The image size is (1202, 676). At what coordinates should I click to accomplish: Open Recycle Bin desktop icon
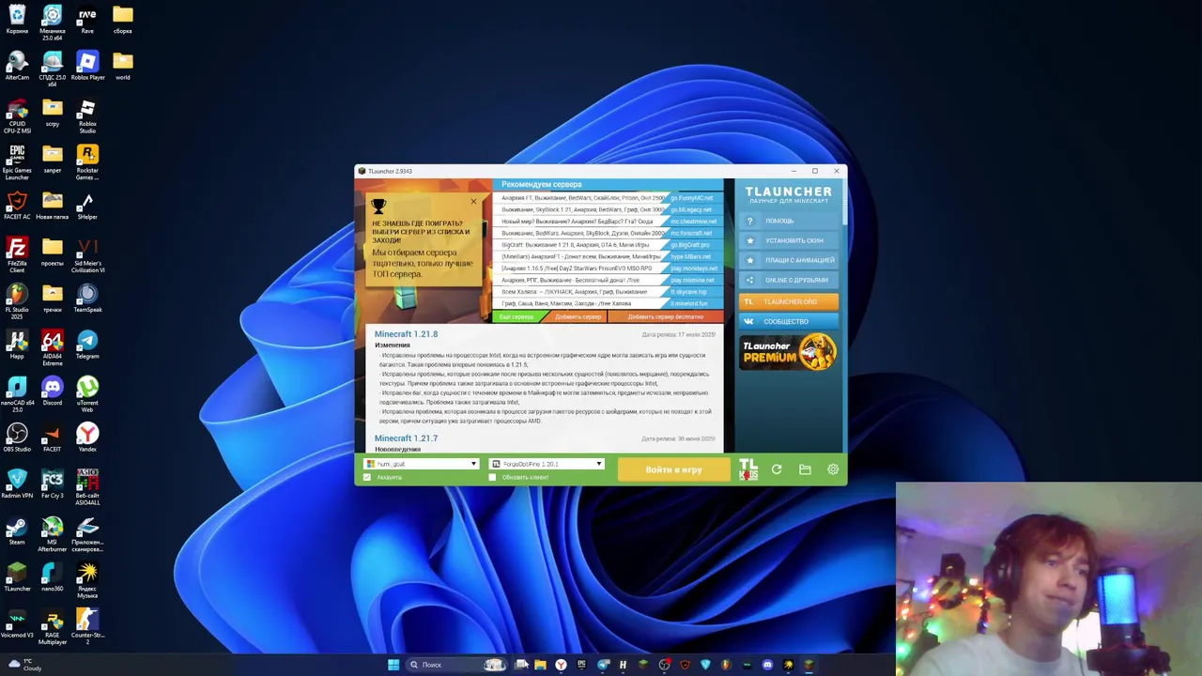point(17,20)
